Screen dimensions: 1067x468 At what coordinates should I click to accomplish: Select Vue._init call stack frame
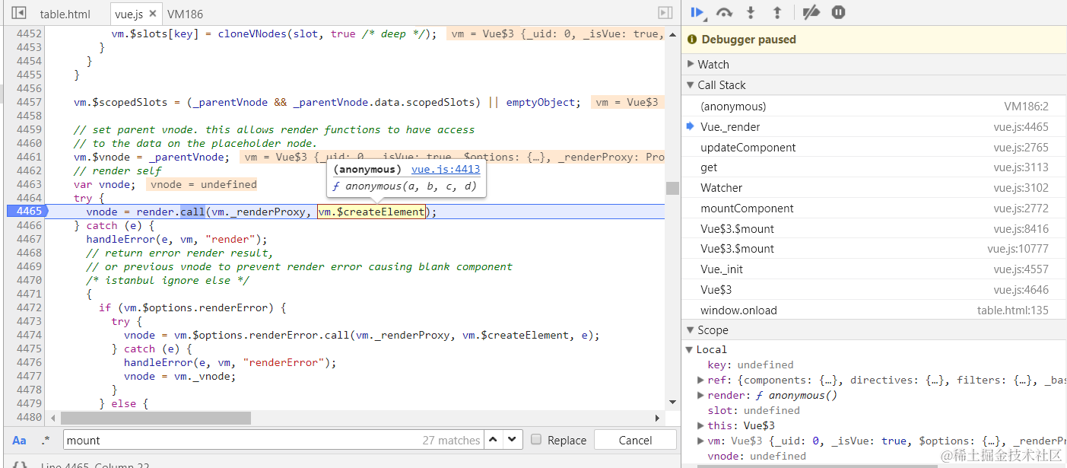(x=874, y=269)
